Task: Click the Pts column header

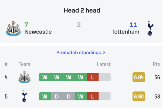Action: pos(156,64)
